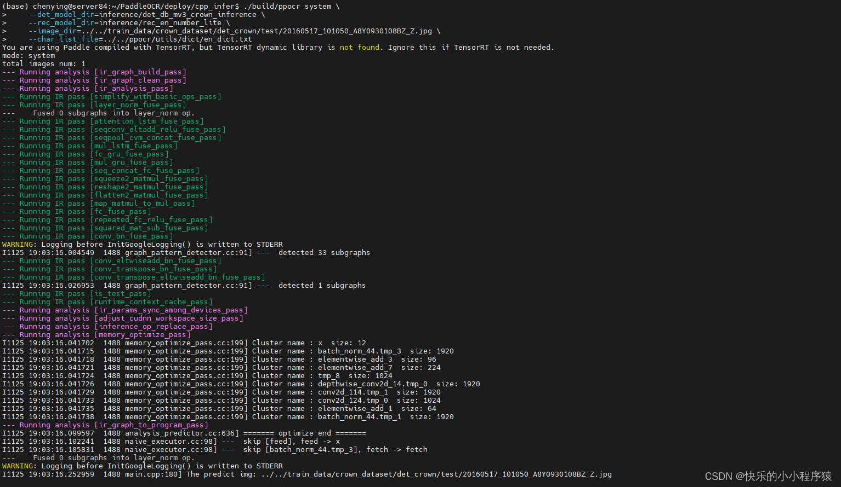841x487 pixels.
Task: Click the yellow 'not found' warning text
Action: (x=360, y=48)
